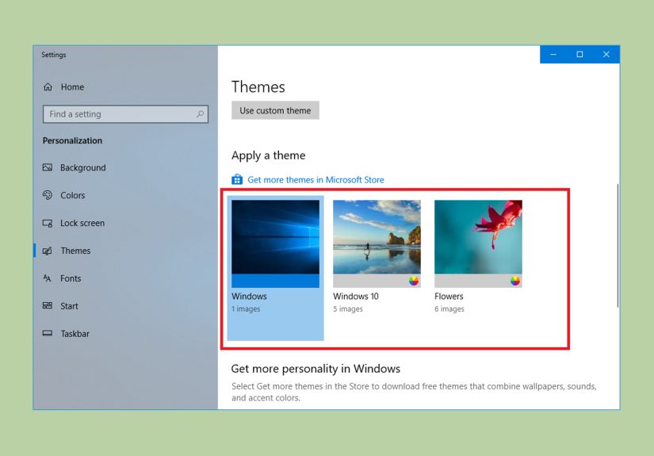Click the vertical scrollbar of Themes page
The image size is (654, 456).
(x=618, y=245)
